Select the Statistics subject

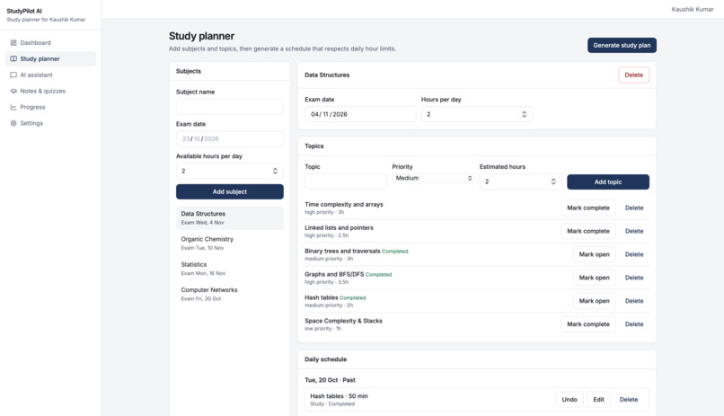point(229,269)
